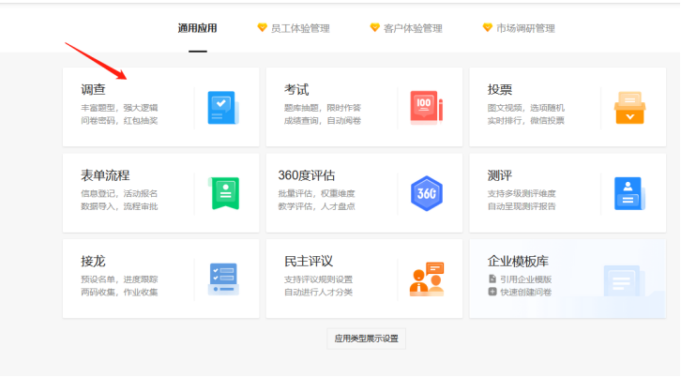
Task: Click the orange ballot box voting icon
Action: (x=629, y=108)
